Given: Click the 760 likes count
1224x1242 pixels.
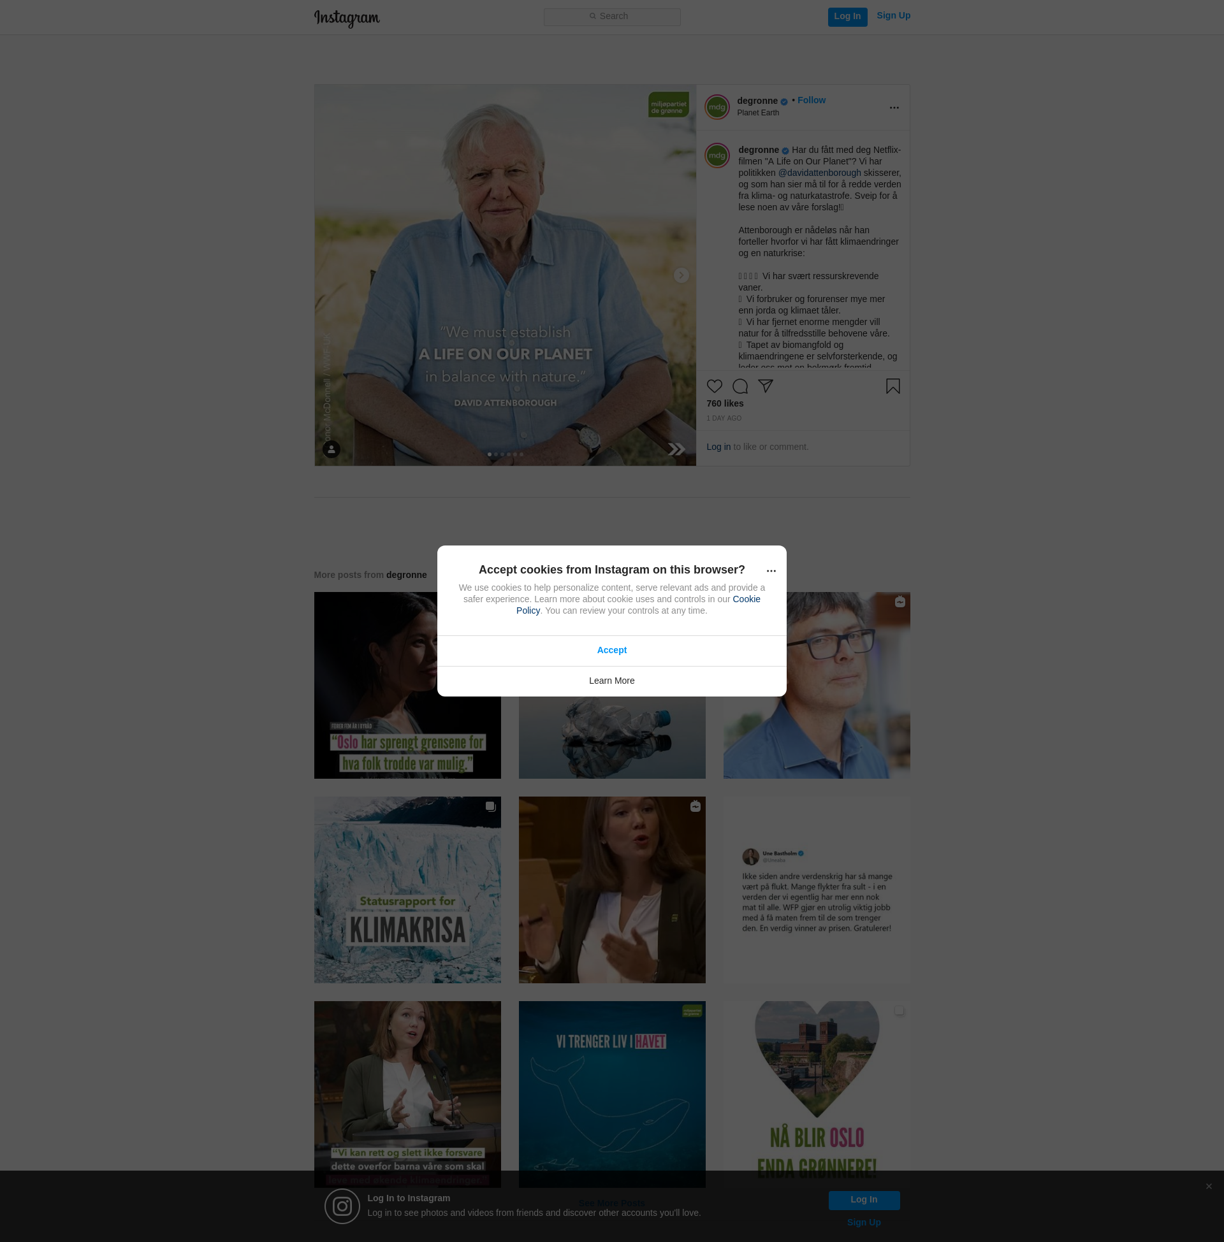Looking at the screenshot, I should click(x=724, y=403).
